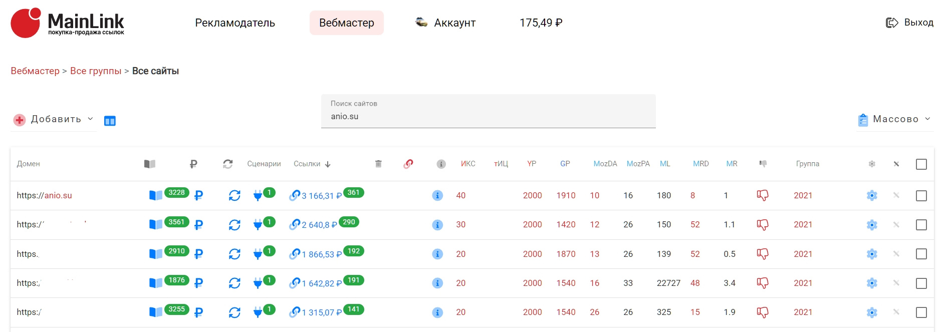Sort by Домен column header
Image resolution: width=946 pixels, height=332 pixels.
tap(29, 164)
